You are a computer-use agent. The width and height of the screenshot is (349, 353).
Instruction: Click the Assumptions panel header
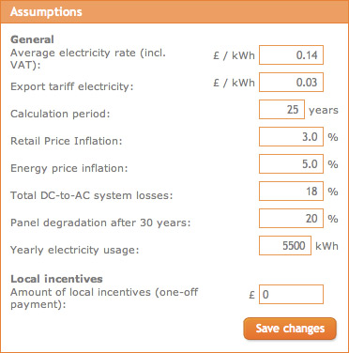tap(174, 12)
